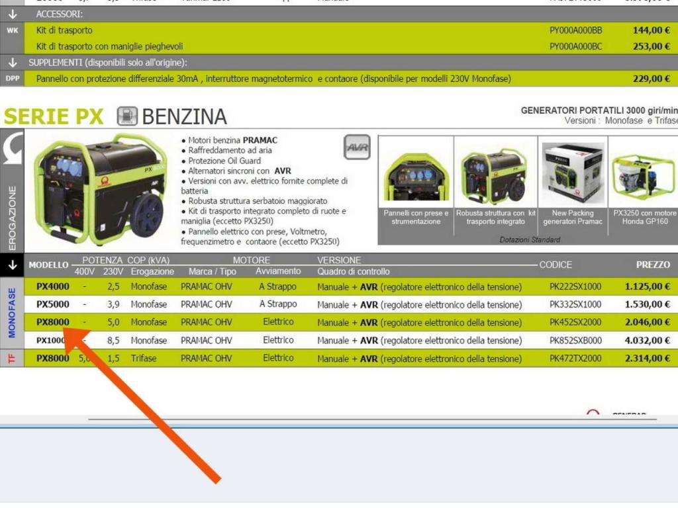Click the code PK852SXB000
The height and width of the screenshot is (508, 678).
(x=575, y=341)
